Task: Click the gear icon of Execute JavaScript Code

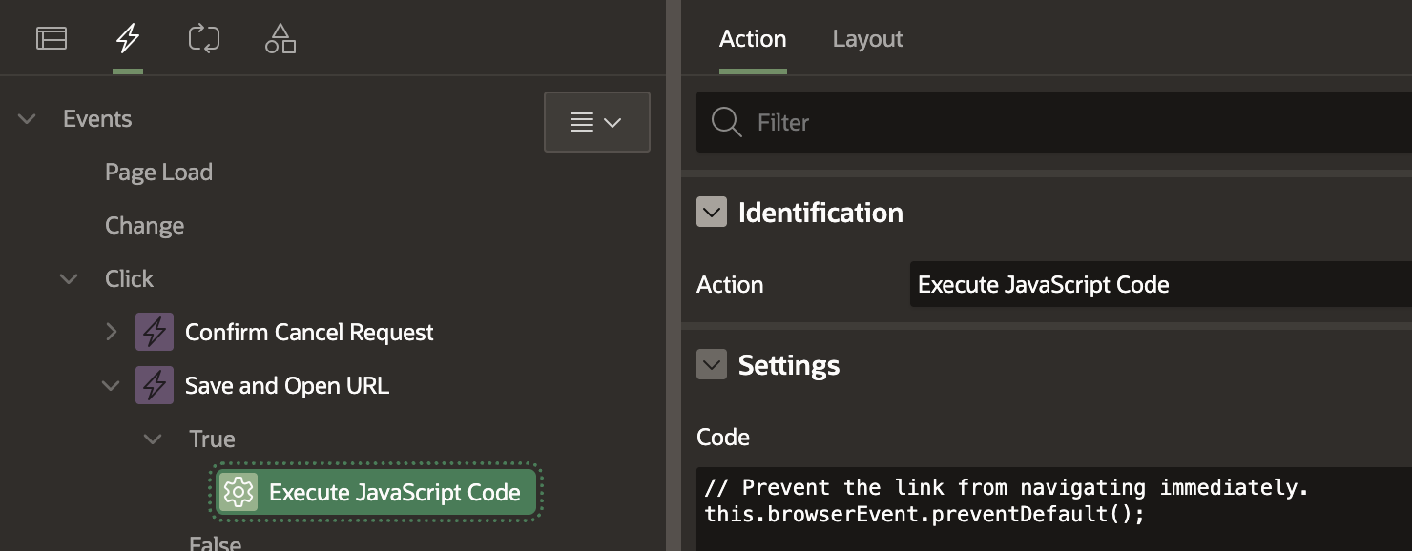Action: tap(239, 492)
